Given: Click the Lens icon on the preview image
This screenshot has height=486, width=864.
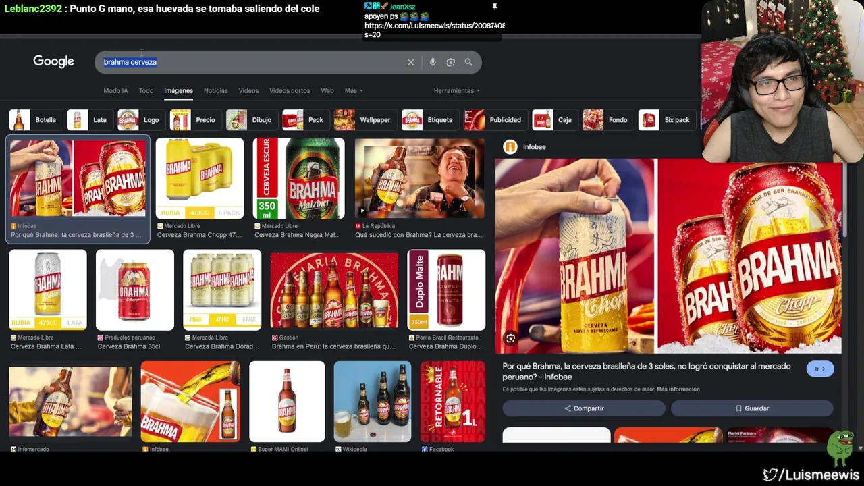Looking at the screenshot, I should [x=510, y=339].
